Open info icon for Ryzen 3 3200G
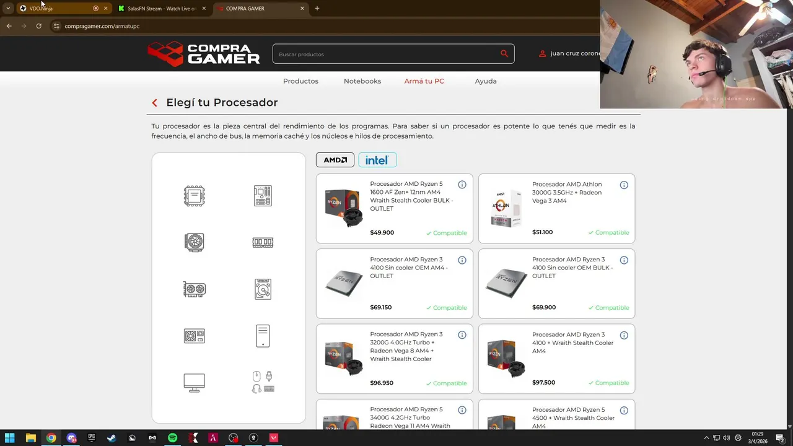 point(462,335)
